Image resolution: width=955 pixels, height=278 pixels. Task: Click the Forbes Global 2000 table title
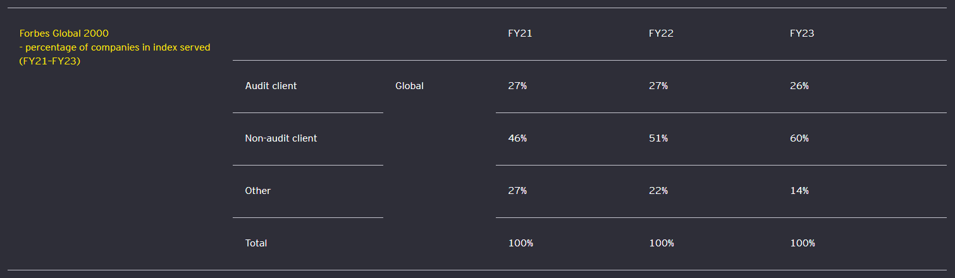(x=114, y=47)
